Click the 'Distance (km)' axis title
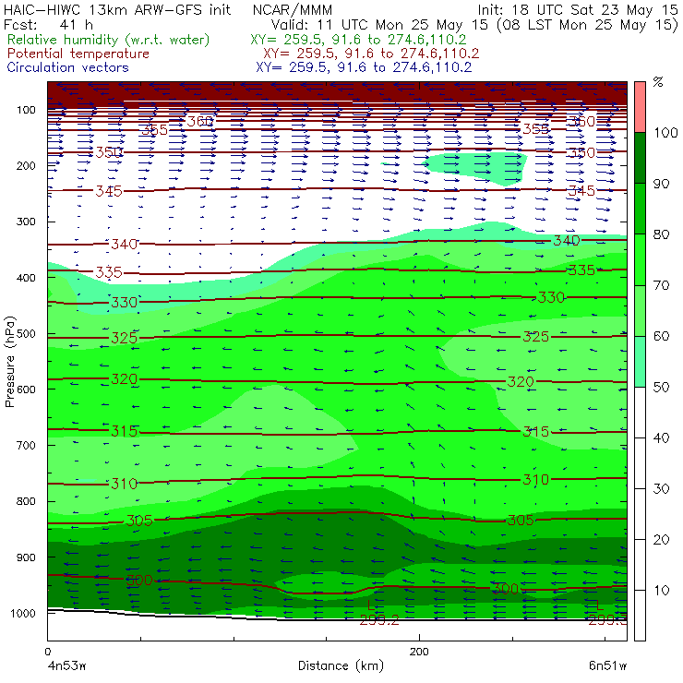The width and height of the screenshot is (683, 683). click(x=341, y=665)
